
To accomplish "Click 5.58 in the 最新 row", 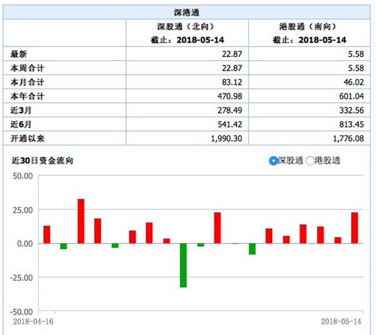I will pyautogui.click(x=356, y=54).
